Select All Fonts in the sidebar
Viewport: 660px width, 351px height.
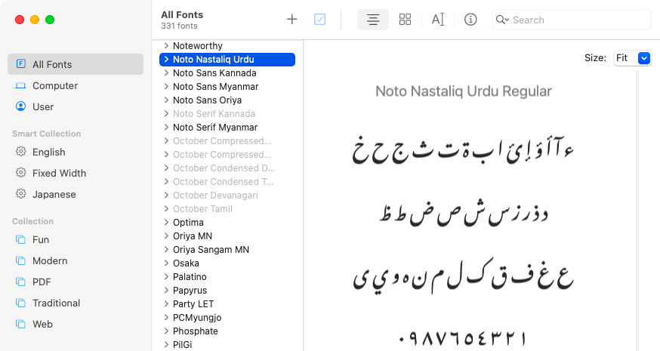click(76, 65)
